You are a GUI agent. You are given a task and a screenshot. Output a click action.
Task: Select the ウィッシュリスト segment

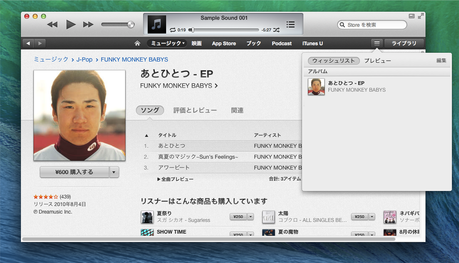(333, 61)
